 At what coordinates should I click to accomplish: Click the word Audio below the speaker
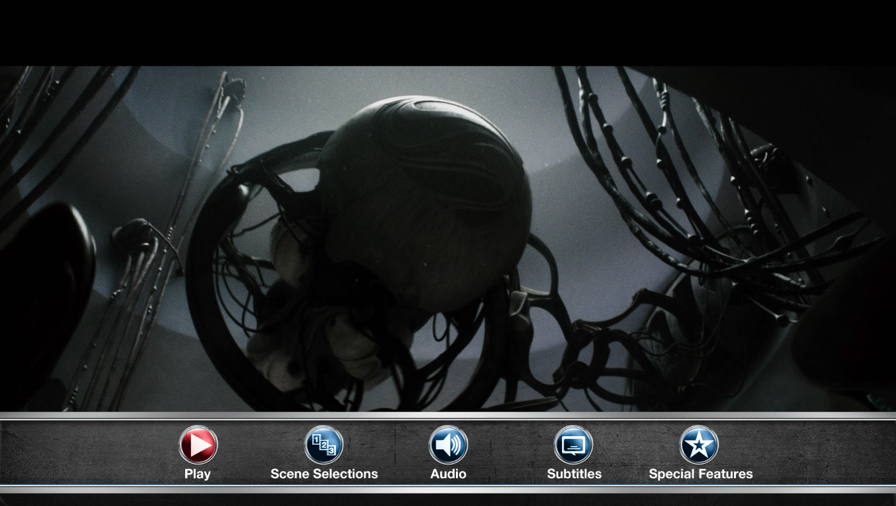click(x=448, y=474)
